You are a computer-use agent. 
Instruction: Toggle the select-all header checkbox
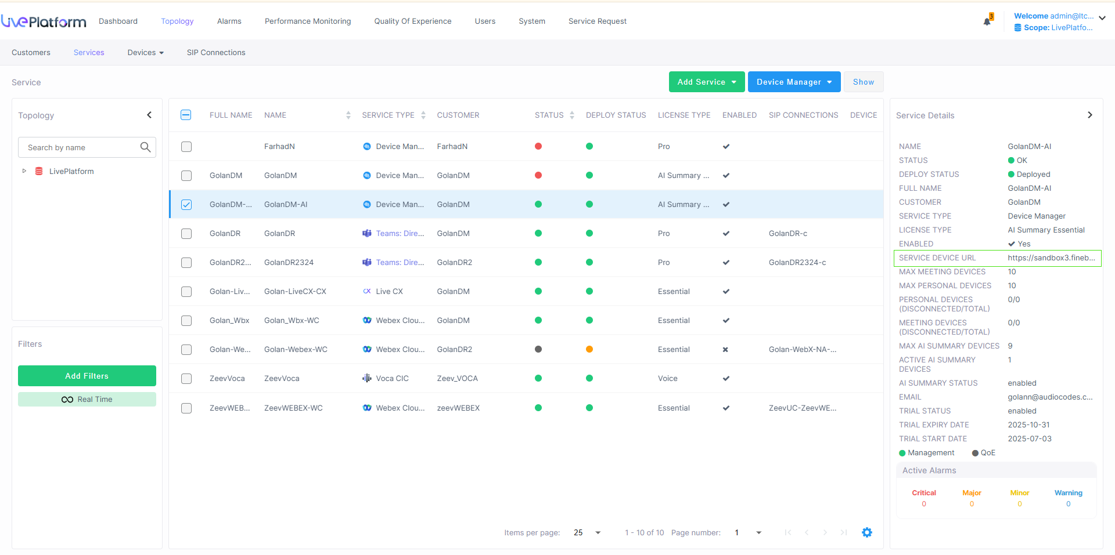coord(186,115)
